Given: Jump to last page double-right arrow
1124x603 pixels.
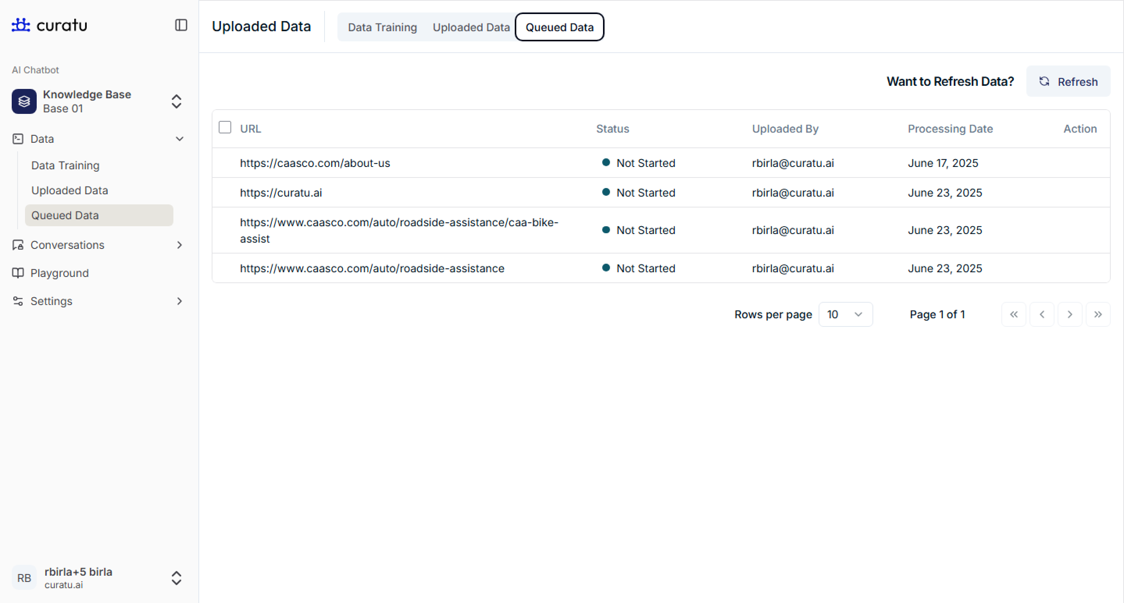Looking at the screenshot, I should [1098, 314].
